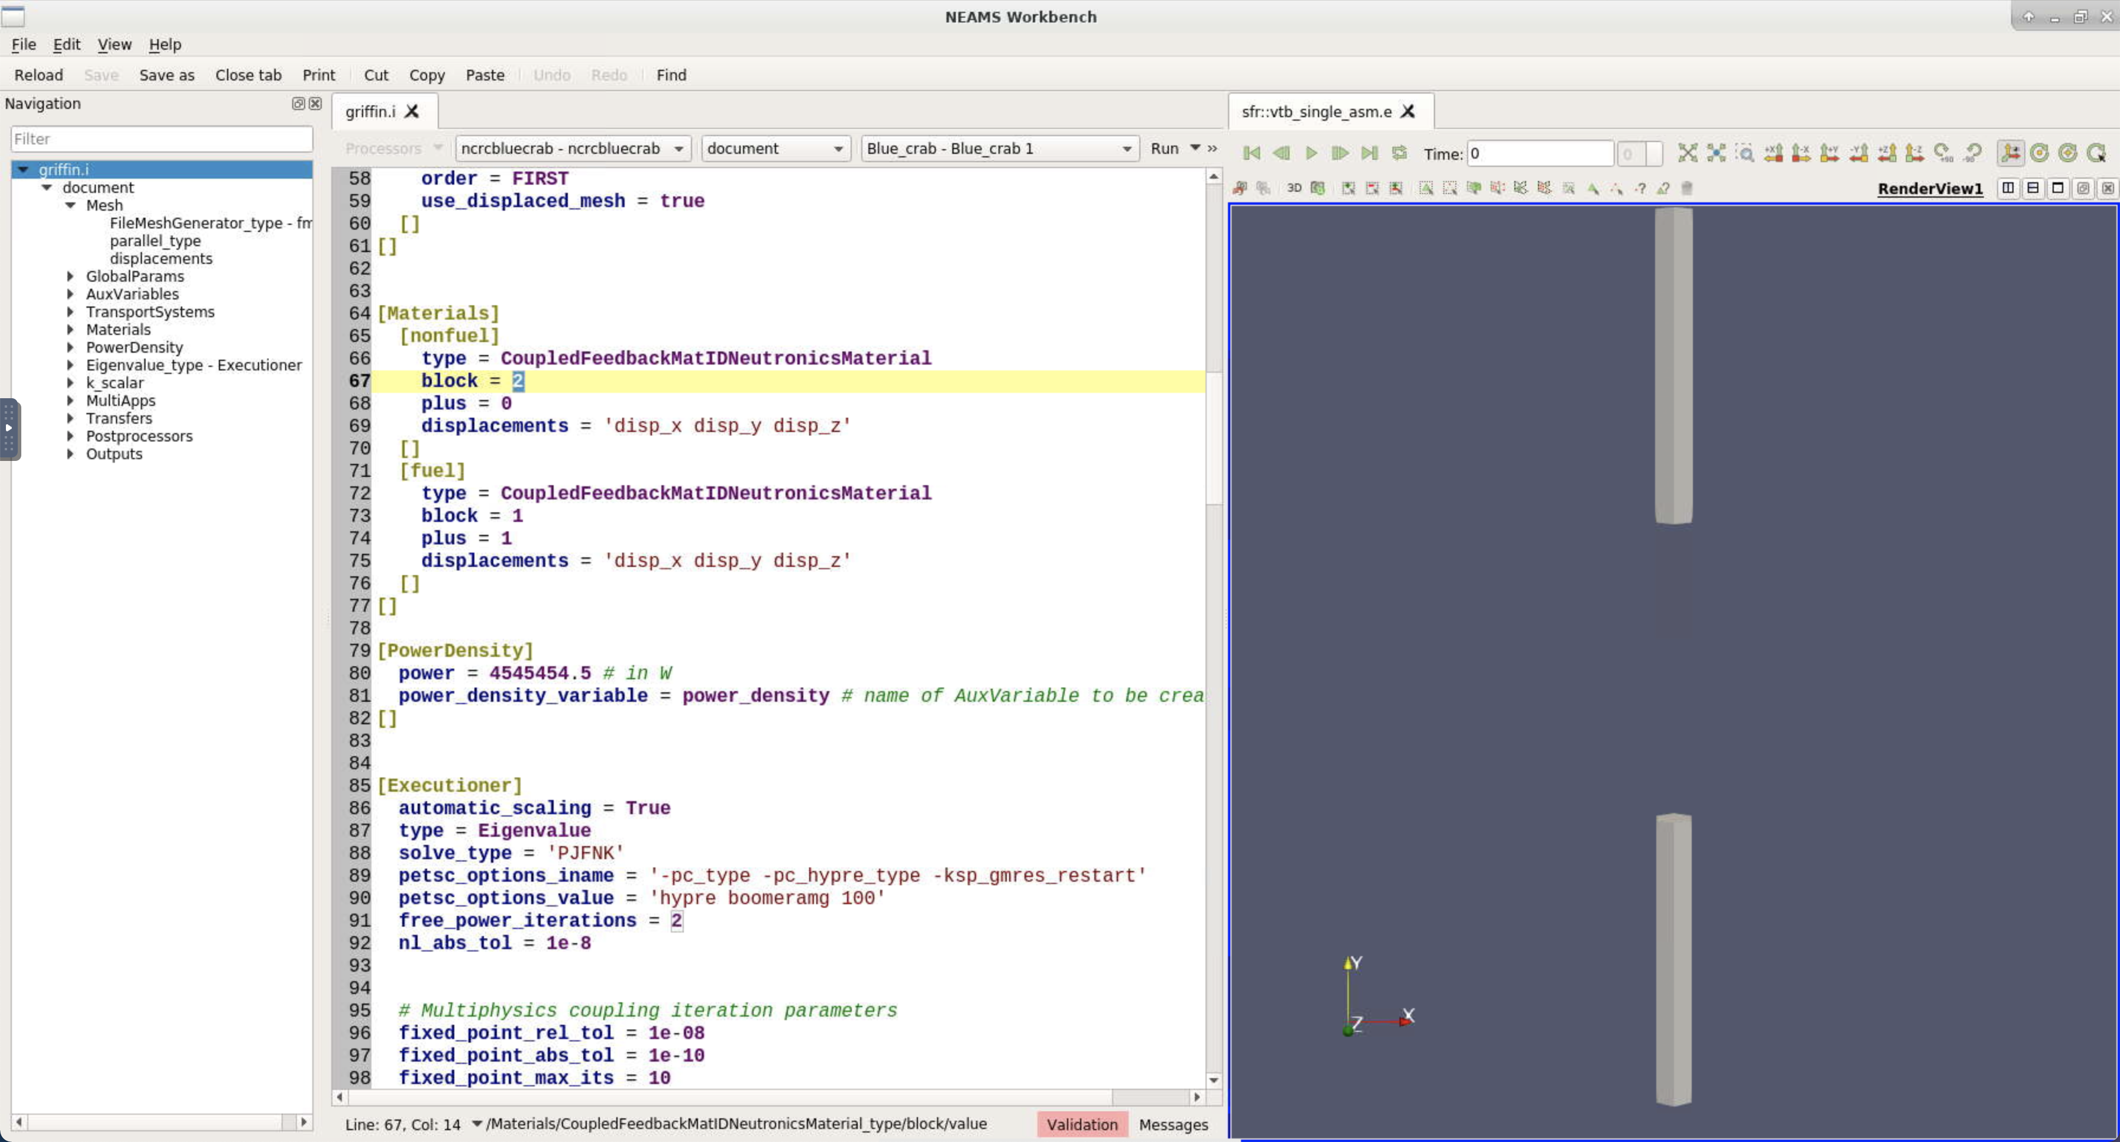Split render view vertically
The image size is (2120, 1142).
[2033, 189]
